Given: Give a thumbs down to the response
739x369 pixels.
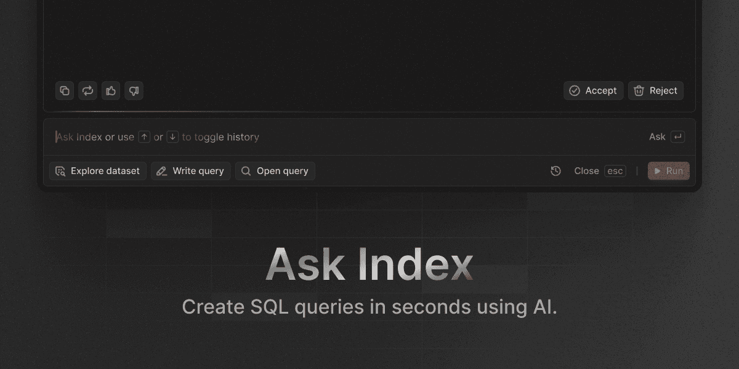Looking at the screenshot, I should (134, 90).
